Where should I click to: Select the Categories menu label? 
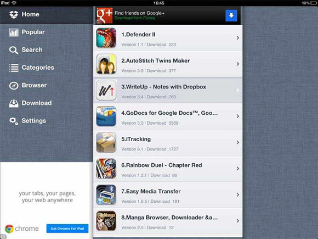tap(38, 68)
